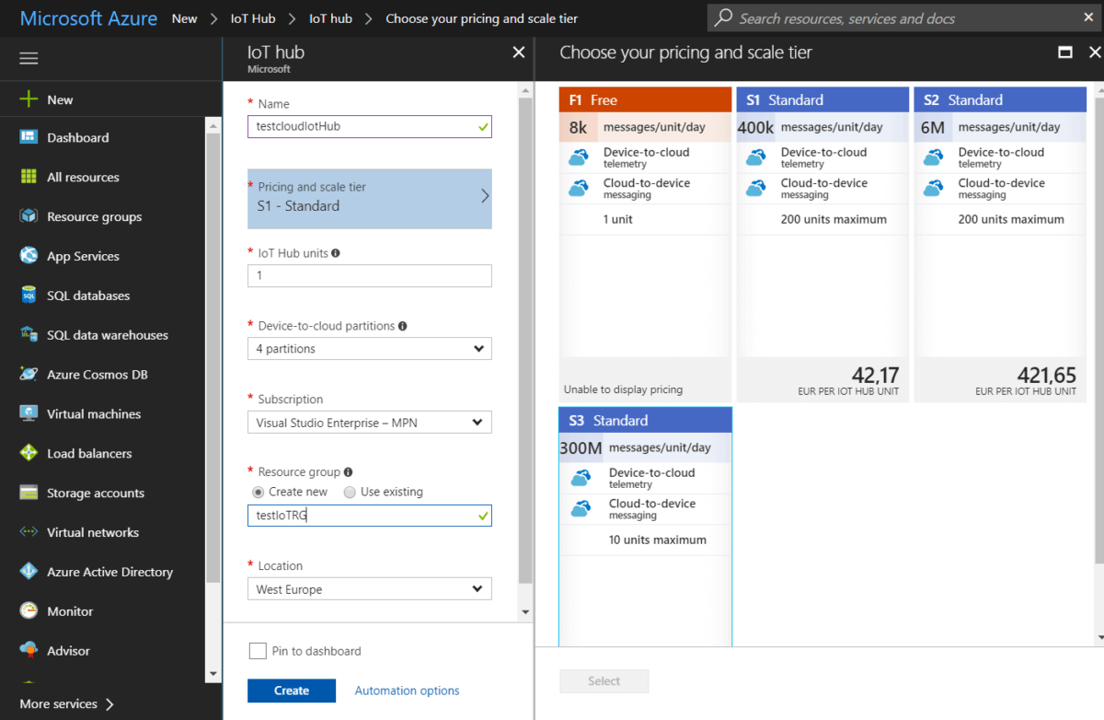The image size is (1104, 720).
Task: Click the Dashboard icon in sidebar
Action: coord(29,137)
